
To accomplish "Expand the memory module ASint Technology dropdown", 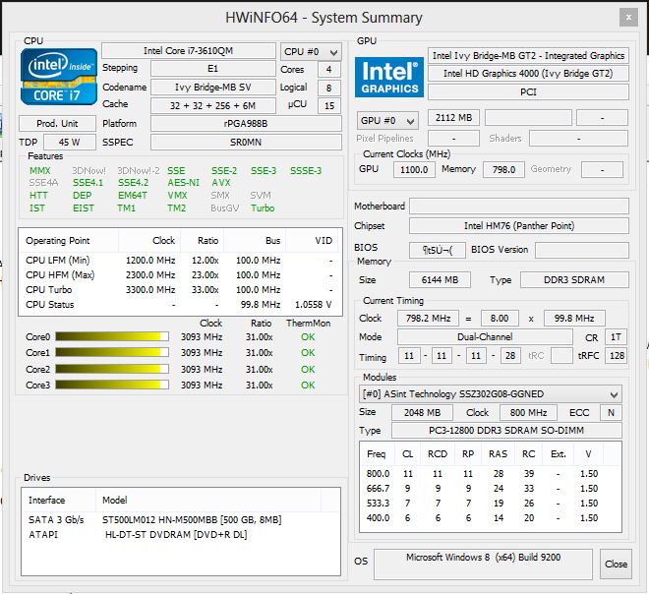I will tap(490, 394).
